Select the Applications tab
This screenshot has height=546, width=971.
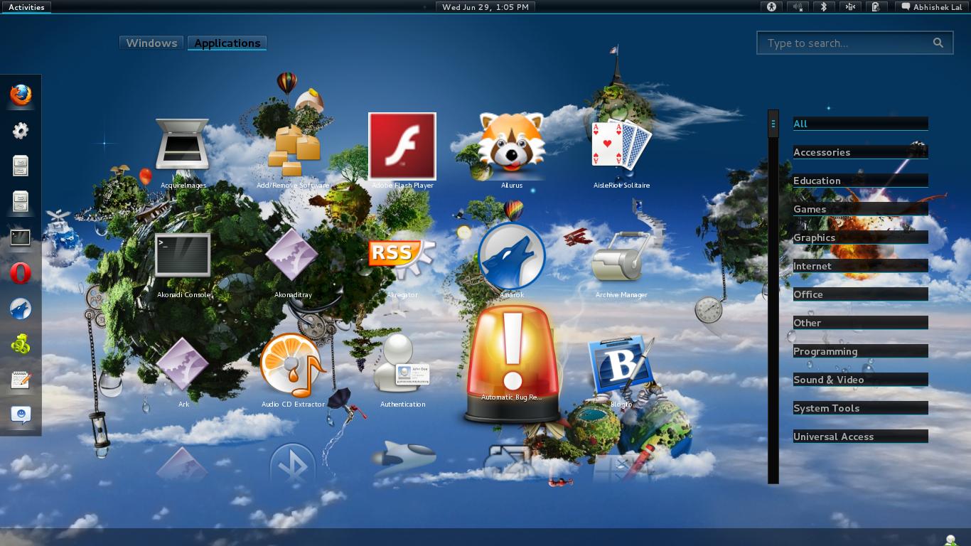point(227,43)
